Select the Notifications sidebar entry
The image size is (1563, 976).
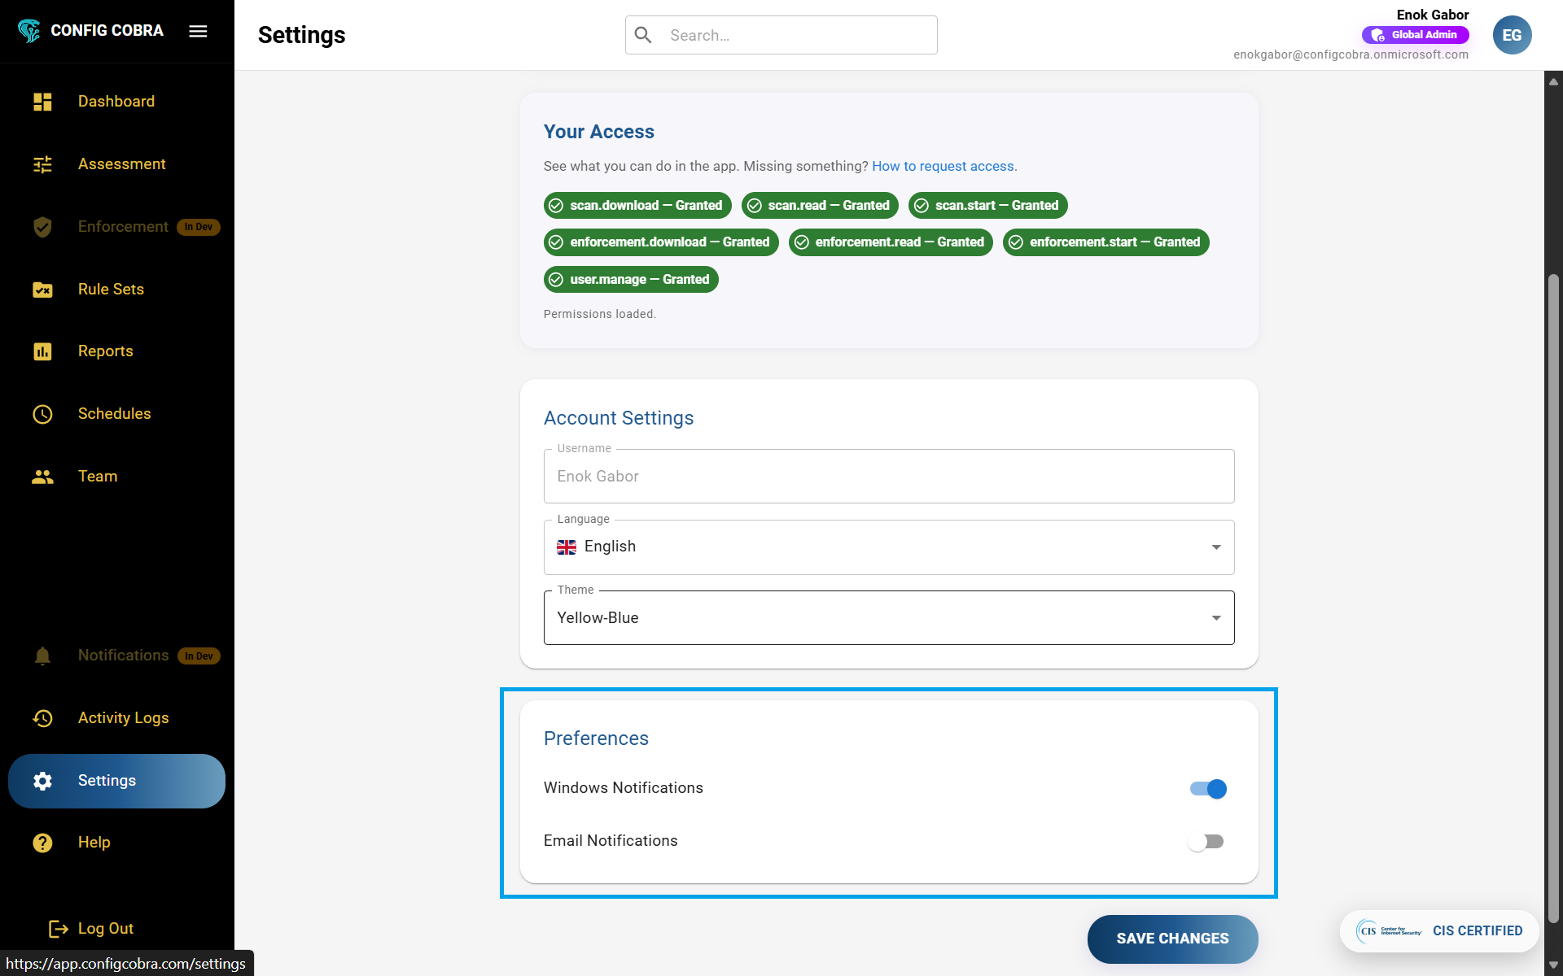[123, 656]
